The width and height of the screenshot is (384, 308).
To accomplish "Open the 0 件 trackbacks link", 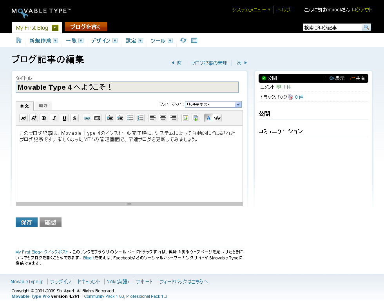I will coord(299,97).
